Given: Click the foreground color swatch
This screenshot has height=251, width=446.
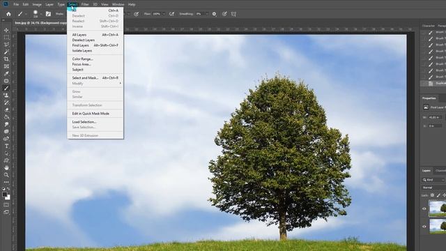Looking at the screenshot, I should click(x=5, y=195).
